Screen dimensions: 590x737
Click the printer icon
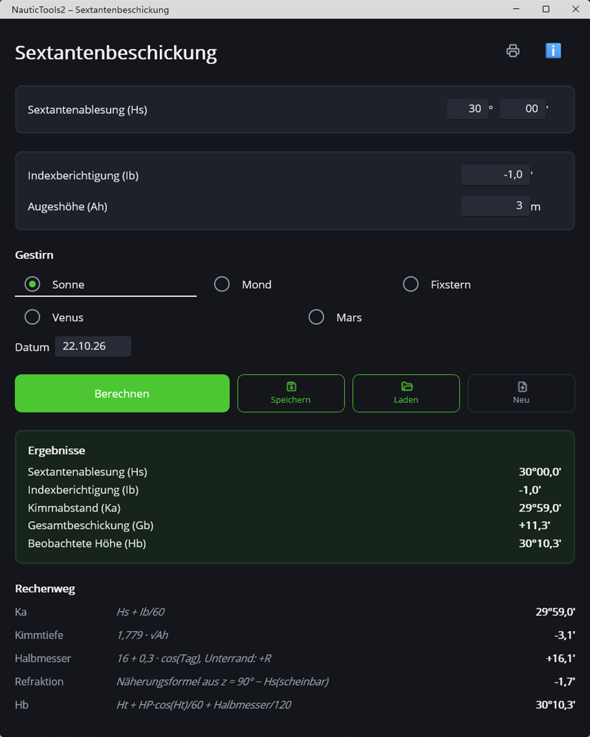(513, 51)
